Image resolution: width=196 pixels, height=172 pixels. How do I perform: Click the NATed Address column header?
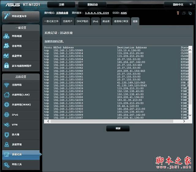coord(63,47)
